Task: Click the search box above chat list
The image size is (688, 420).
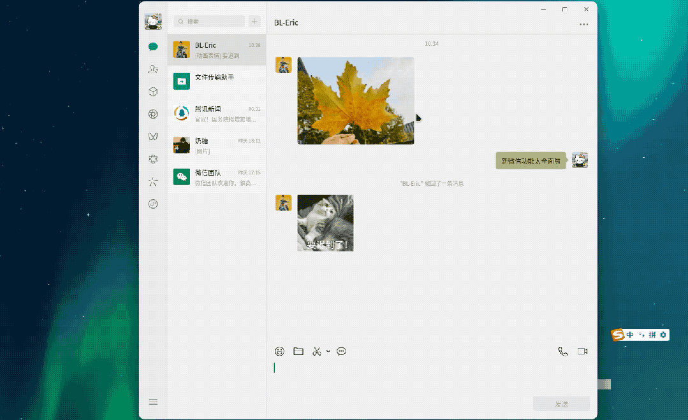Action: [x=210, y=21]
